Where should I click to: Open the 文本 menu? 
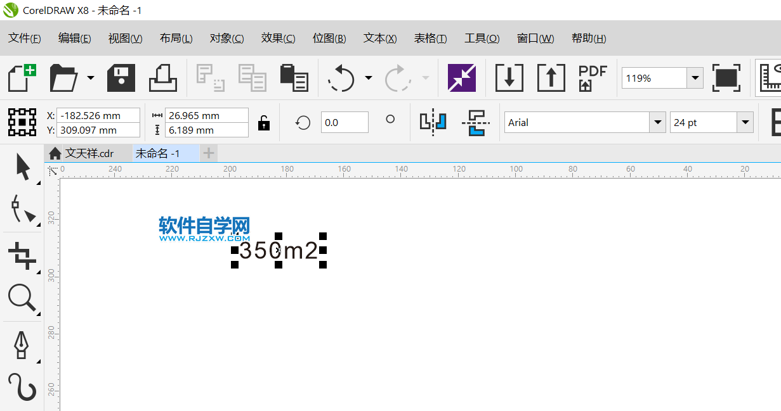point(379,38)
